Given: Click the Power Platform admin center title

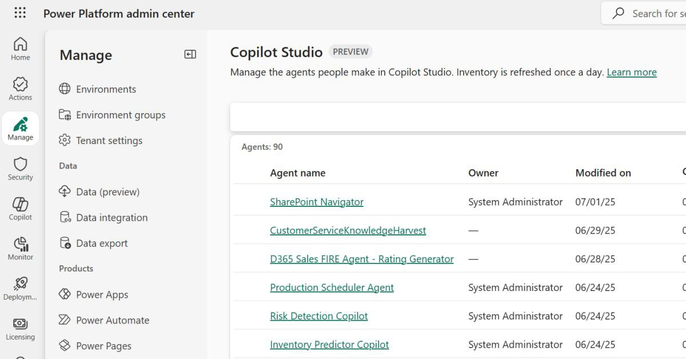Looking at the screenshot, I should pos(119,14).
